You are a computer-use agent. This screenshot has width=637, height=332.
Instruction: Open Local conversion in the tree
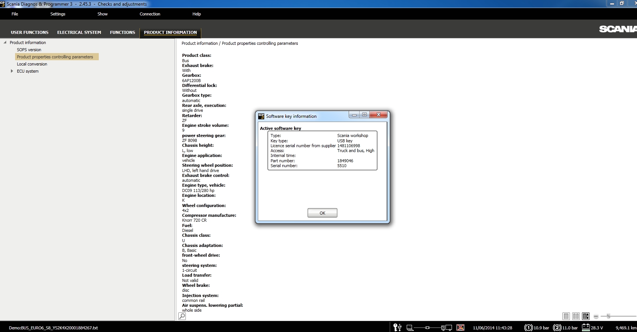[32, 64]
